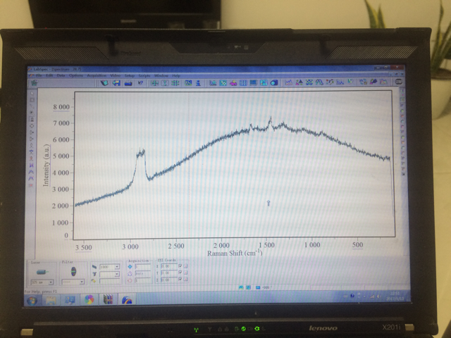This screenshot has height=338, width=451.
Task: Click the print toolbar icon
Action: coord(128,83)
